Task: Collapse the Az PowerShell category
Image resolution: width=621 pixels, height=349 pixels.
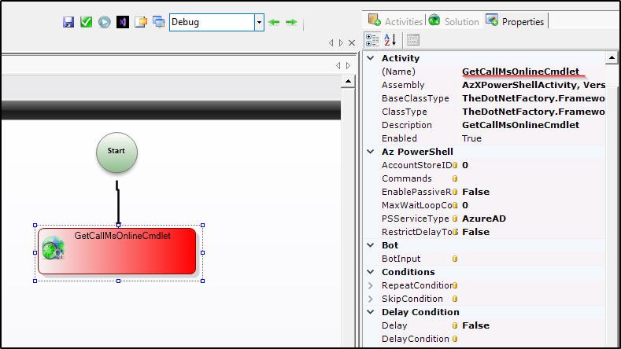Action: [x=371, y=152]
